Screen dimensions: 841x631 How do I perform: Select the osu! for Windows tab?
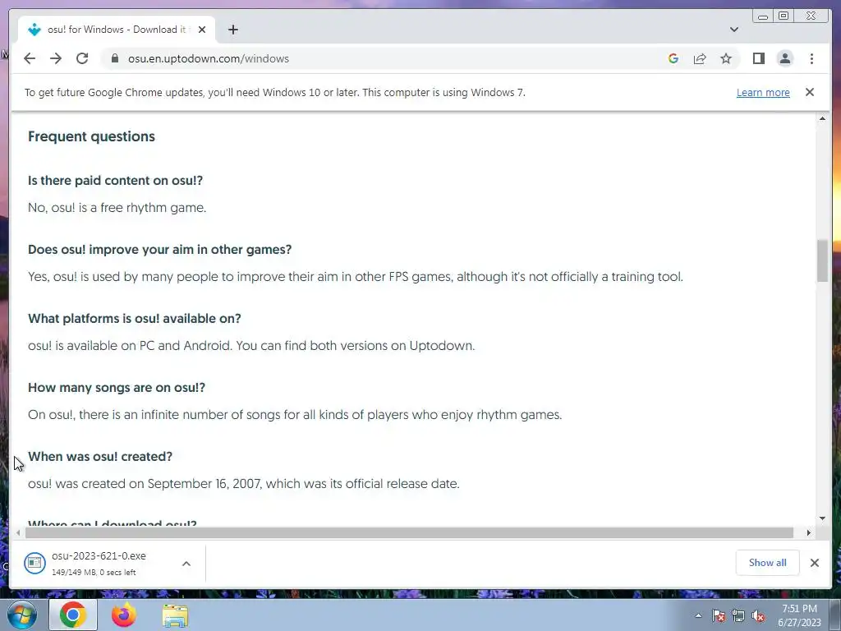tap(117, 30)
